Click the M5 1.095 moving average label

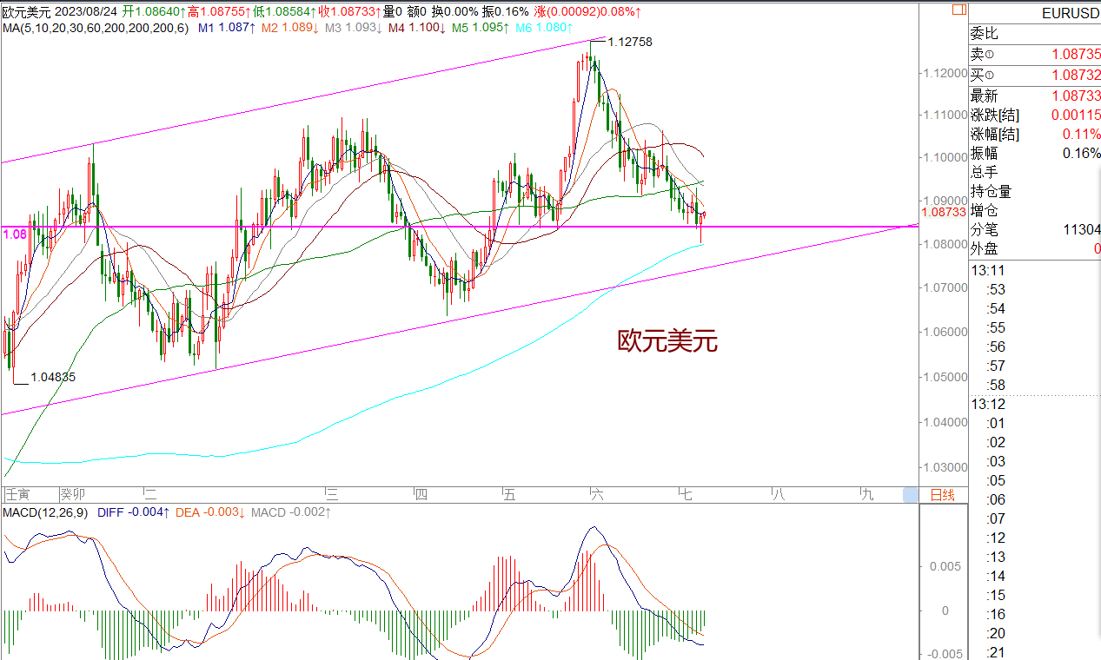pyautogui.click(x=481, y=28)
